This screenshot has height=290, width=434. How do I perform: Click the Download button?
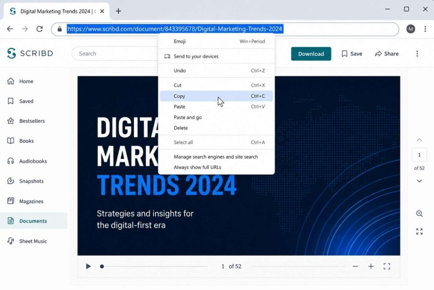[x=311, y=54]
